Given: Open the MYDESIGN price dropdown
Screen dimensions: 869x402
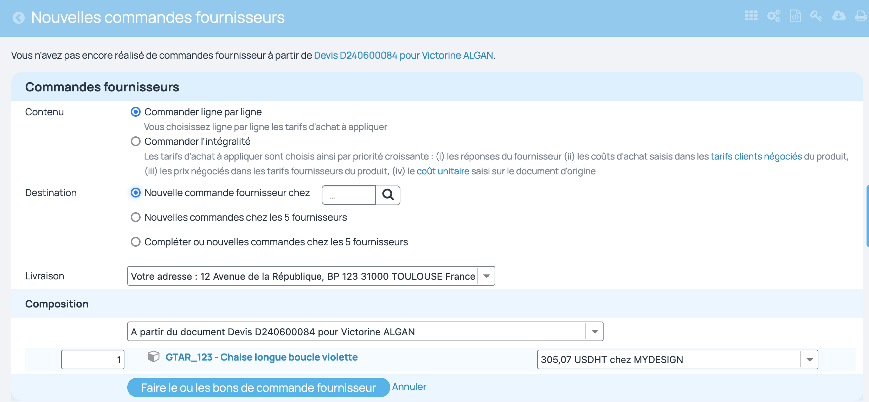Looking at the screenshot, I should pyautogui.click(x=810, y=359).
